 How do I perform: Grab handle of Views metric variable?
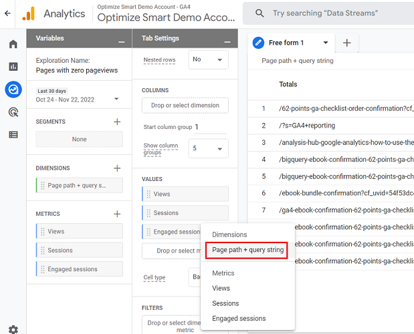[x=43, y=231]
